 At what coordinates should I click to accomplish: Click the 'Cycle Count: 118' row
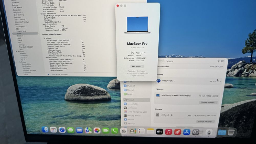(55, 26)
